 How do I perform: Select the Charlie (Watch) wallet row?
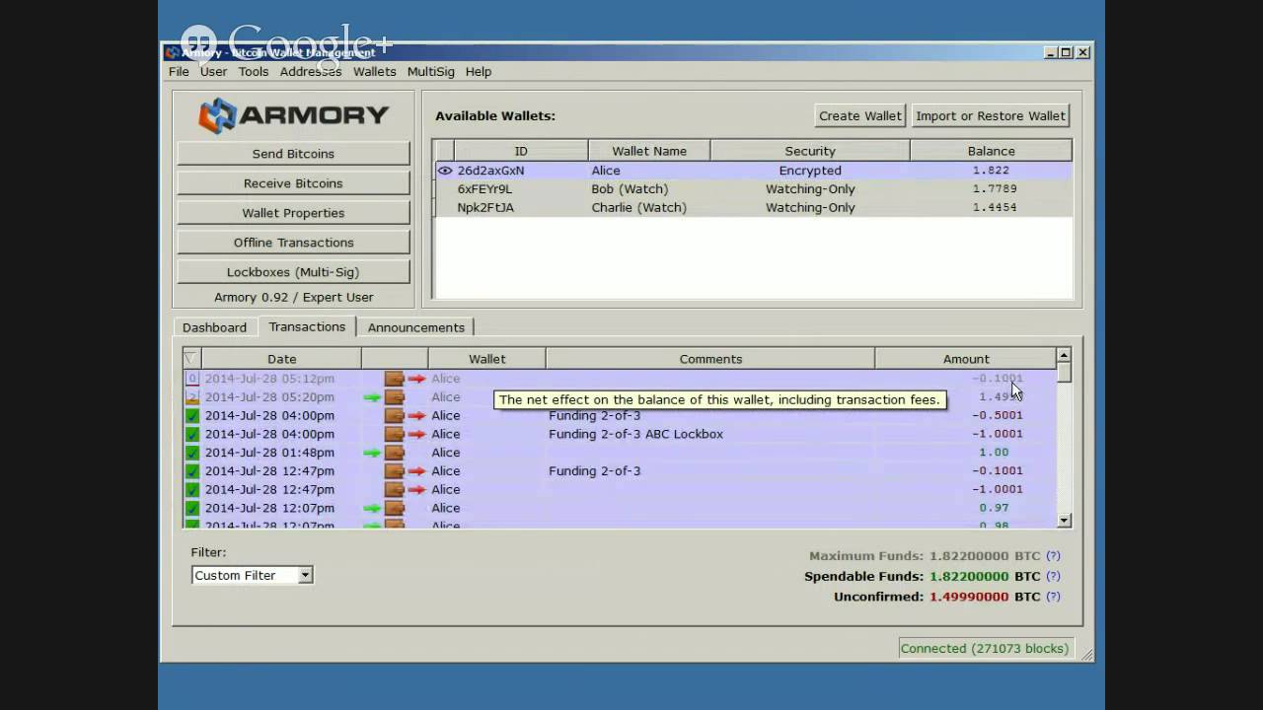pyautogui.click(x=753, y=208)
